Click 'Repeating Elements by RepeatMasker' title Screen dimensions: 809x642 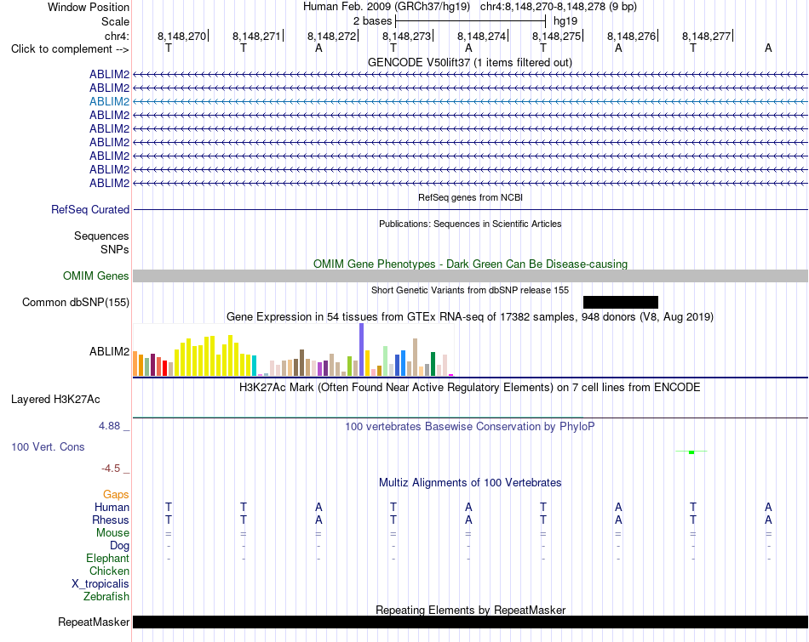pyautogui.click(x=470, y=610)
